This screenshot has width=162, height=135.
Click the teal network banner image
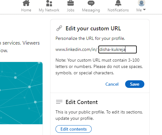pyautogui.click(x=21, y=93)
